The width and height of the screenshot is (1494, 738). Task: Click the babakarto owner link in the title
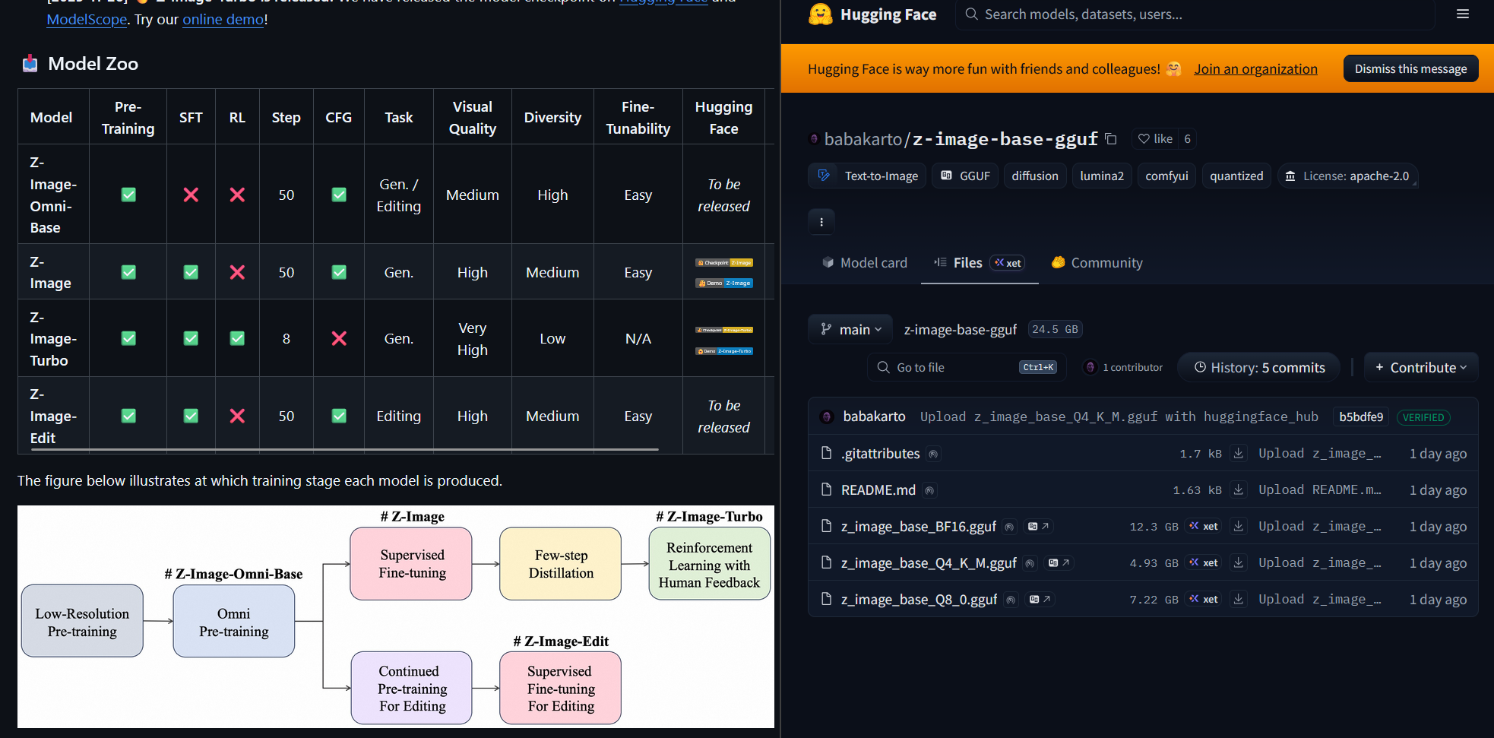click(863, 139)
